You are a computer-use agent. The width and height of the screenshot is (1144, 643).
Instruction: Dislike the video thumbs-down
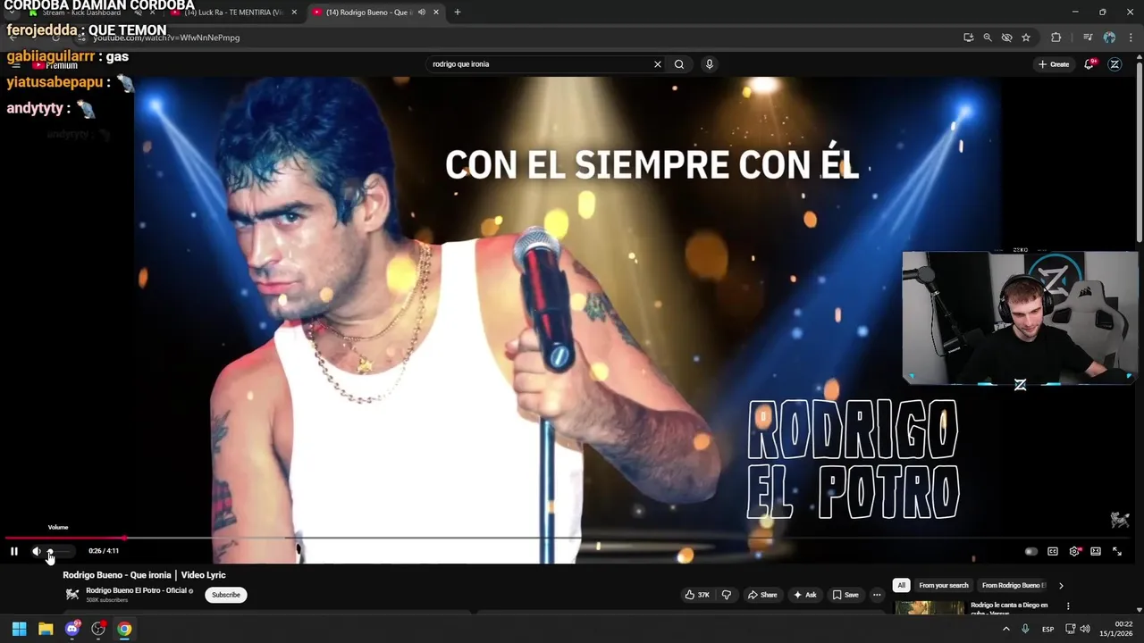pos(726,595)
